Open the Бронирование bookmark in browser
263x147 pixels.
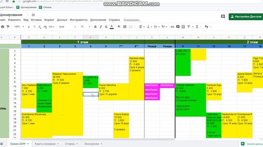(x=26, y=7)
